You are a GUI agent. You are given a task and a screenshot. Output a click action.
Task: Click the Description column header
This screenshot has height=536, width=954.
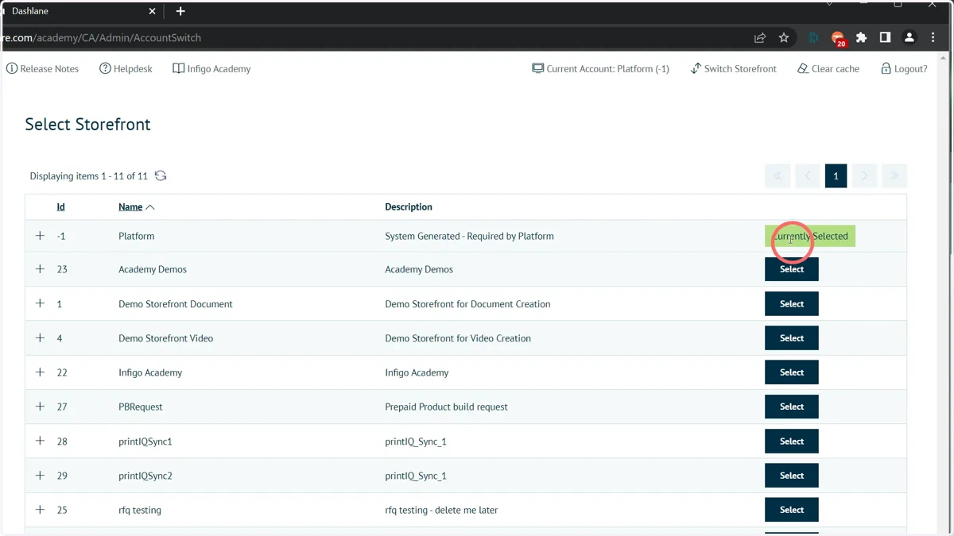coord(409,207)
